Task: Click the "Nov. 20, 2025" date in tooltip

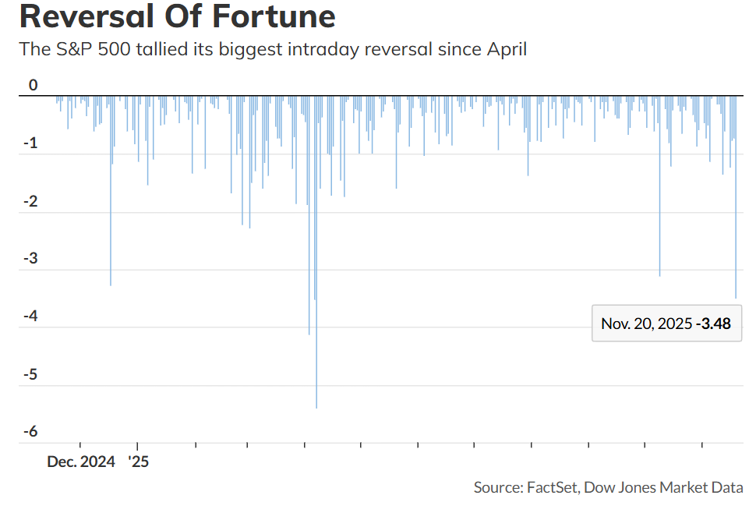Action: pyautogui.click(x=646, y=324)
